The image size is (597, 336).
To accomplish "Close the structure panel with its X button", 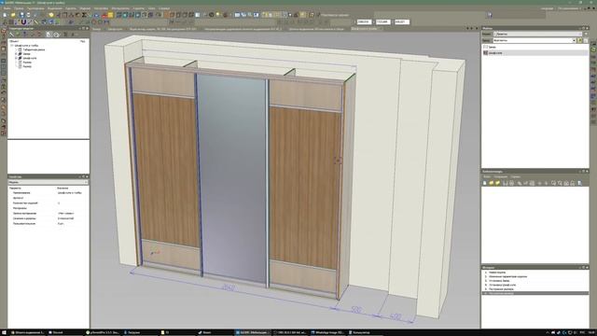I will [87, 28].
